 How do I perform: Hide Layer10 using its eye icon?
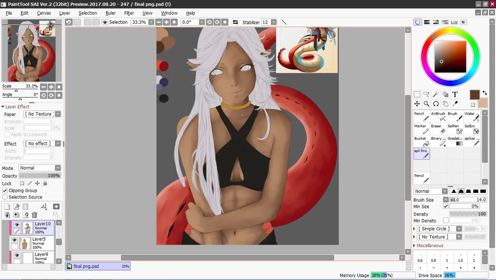tap(17, 225)
